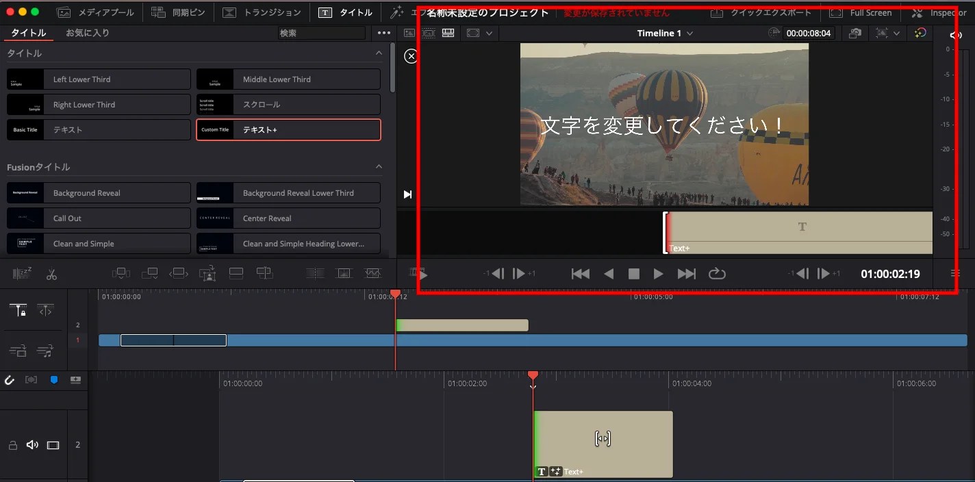Open the transport options menu icon

pyautogui.click(x=955, y=273)
